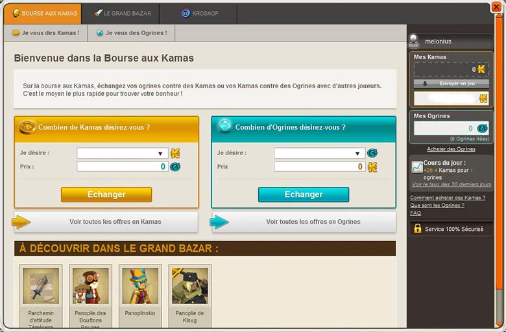Click the melonius username
This screenshot has height=332, width=506.
(438, 41)
